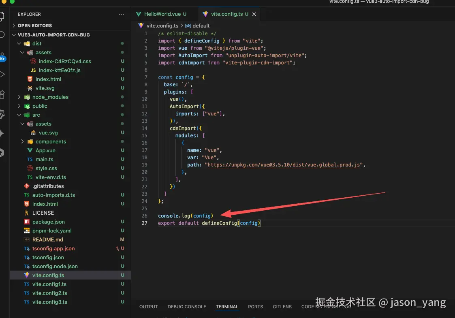The width and height of the screenshot is (455, 318).
Task: Click the node_modules folder icon
Action: pyautogui.click(x=27, y=97)
